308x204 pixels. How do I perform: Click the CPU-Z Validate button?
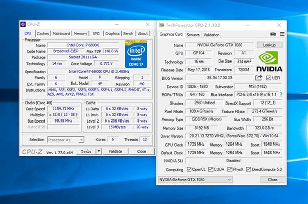pos(115,151)
